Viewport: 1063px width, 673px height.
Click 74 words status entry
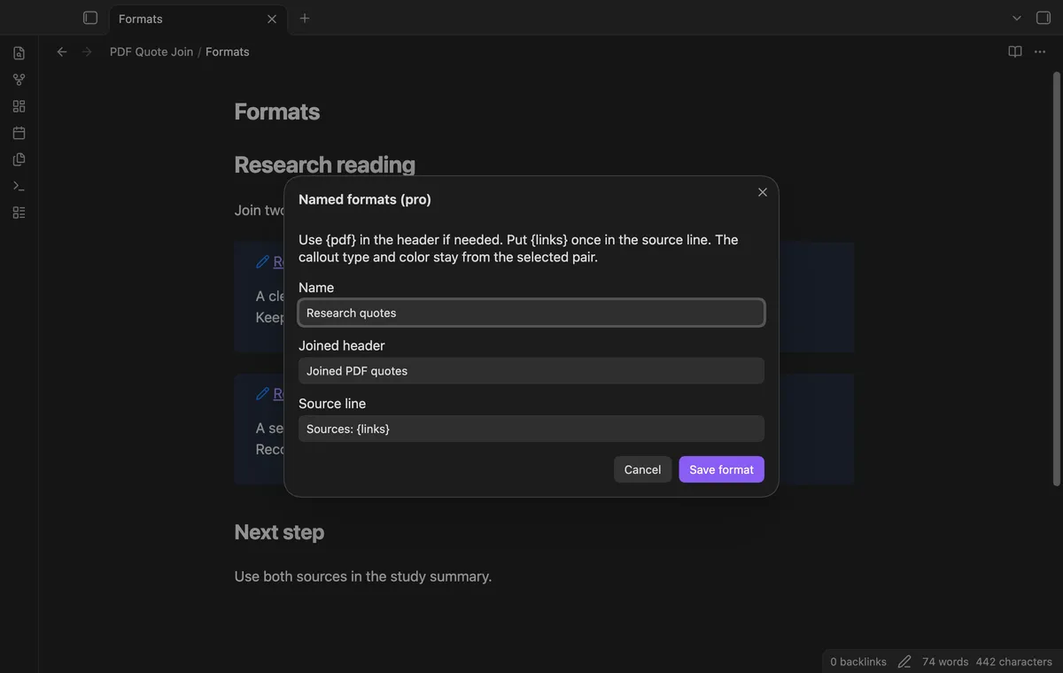pyautogui.click(x=945, y=661)
